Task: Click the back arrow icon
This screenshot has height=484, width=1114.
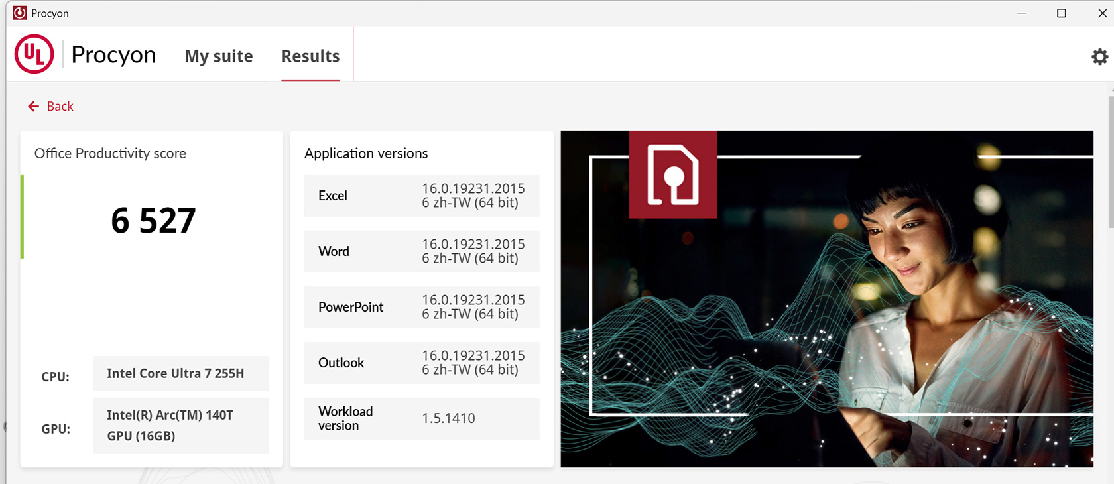Action: click(33, 107)
